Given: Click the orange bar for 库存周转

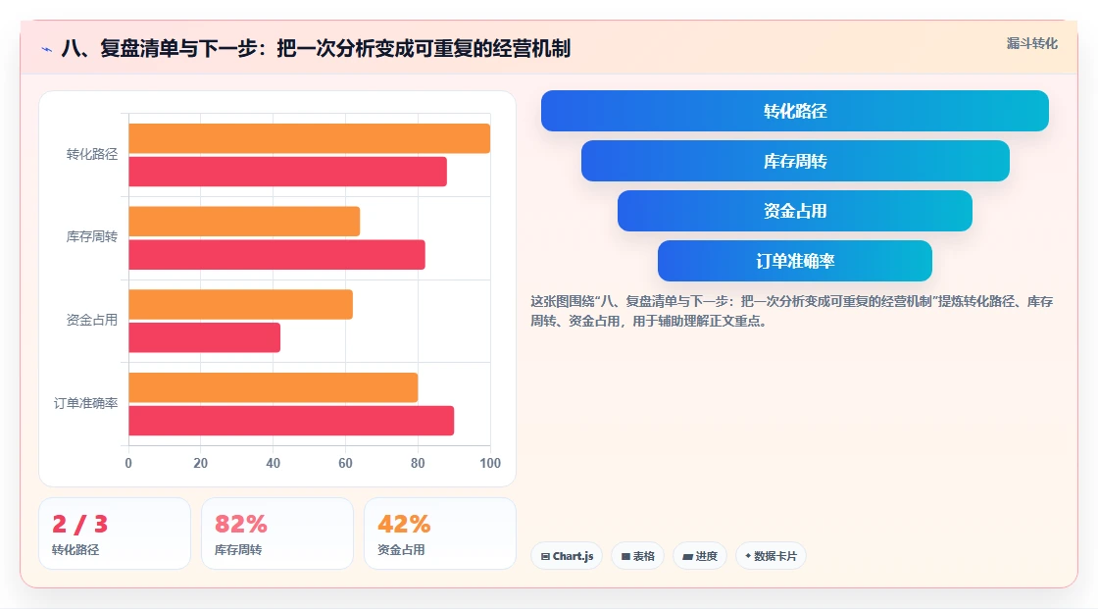Looking at the screenshot, I should pyautogui.click(x=244, y=222).
